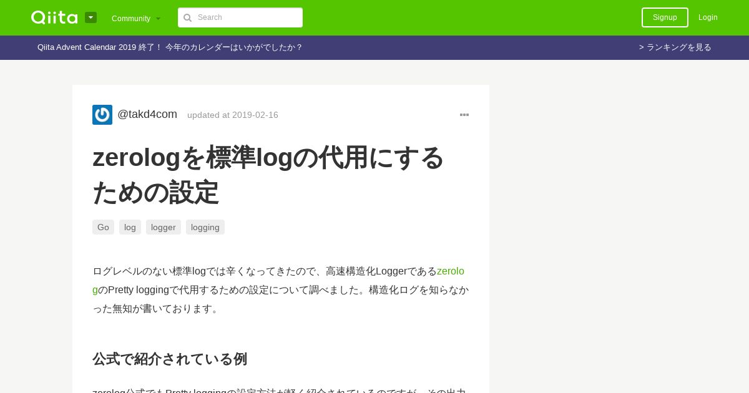The width and height of the screenshot is (749, 393).
Task: View the ランキングを見る link
Action: click(675, 47)
